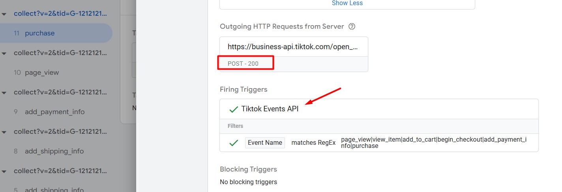Viewport: 562px width, 192px height.
Task: Click the Filters header row
Action: tap(379, 126)
